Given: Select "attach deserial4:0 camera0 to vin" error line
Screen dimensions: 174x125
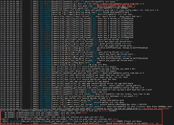Looking at the screenshot, I should [79, 123].
